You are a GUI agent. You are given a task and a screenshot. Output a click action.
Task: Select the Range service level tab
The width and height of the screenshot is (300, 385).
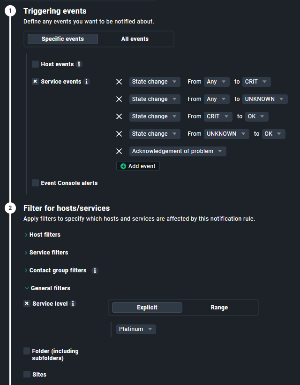219,308
